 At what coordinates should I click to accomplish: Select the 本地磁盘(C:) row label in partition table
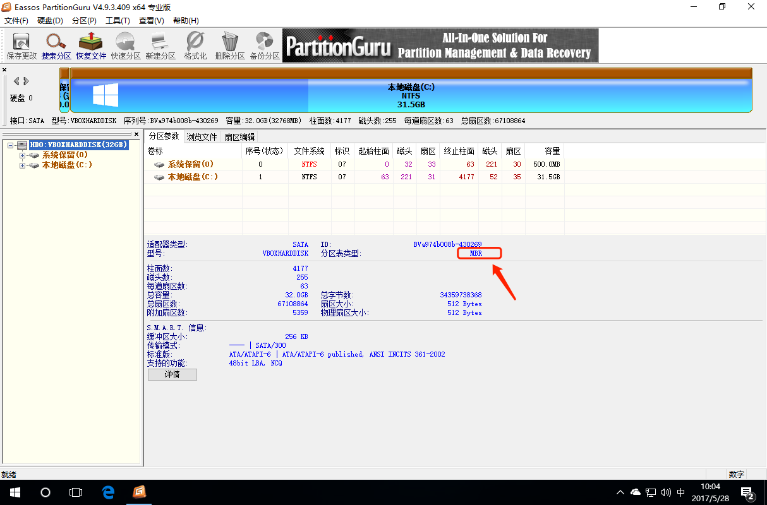point(193,177)
